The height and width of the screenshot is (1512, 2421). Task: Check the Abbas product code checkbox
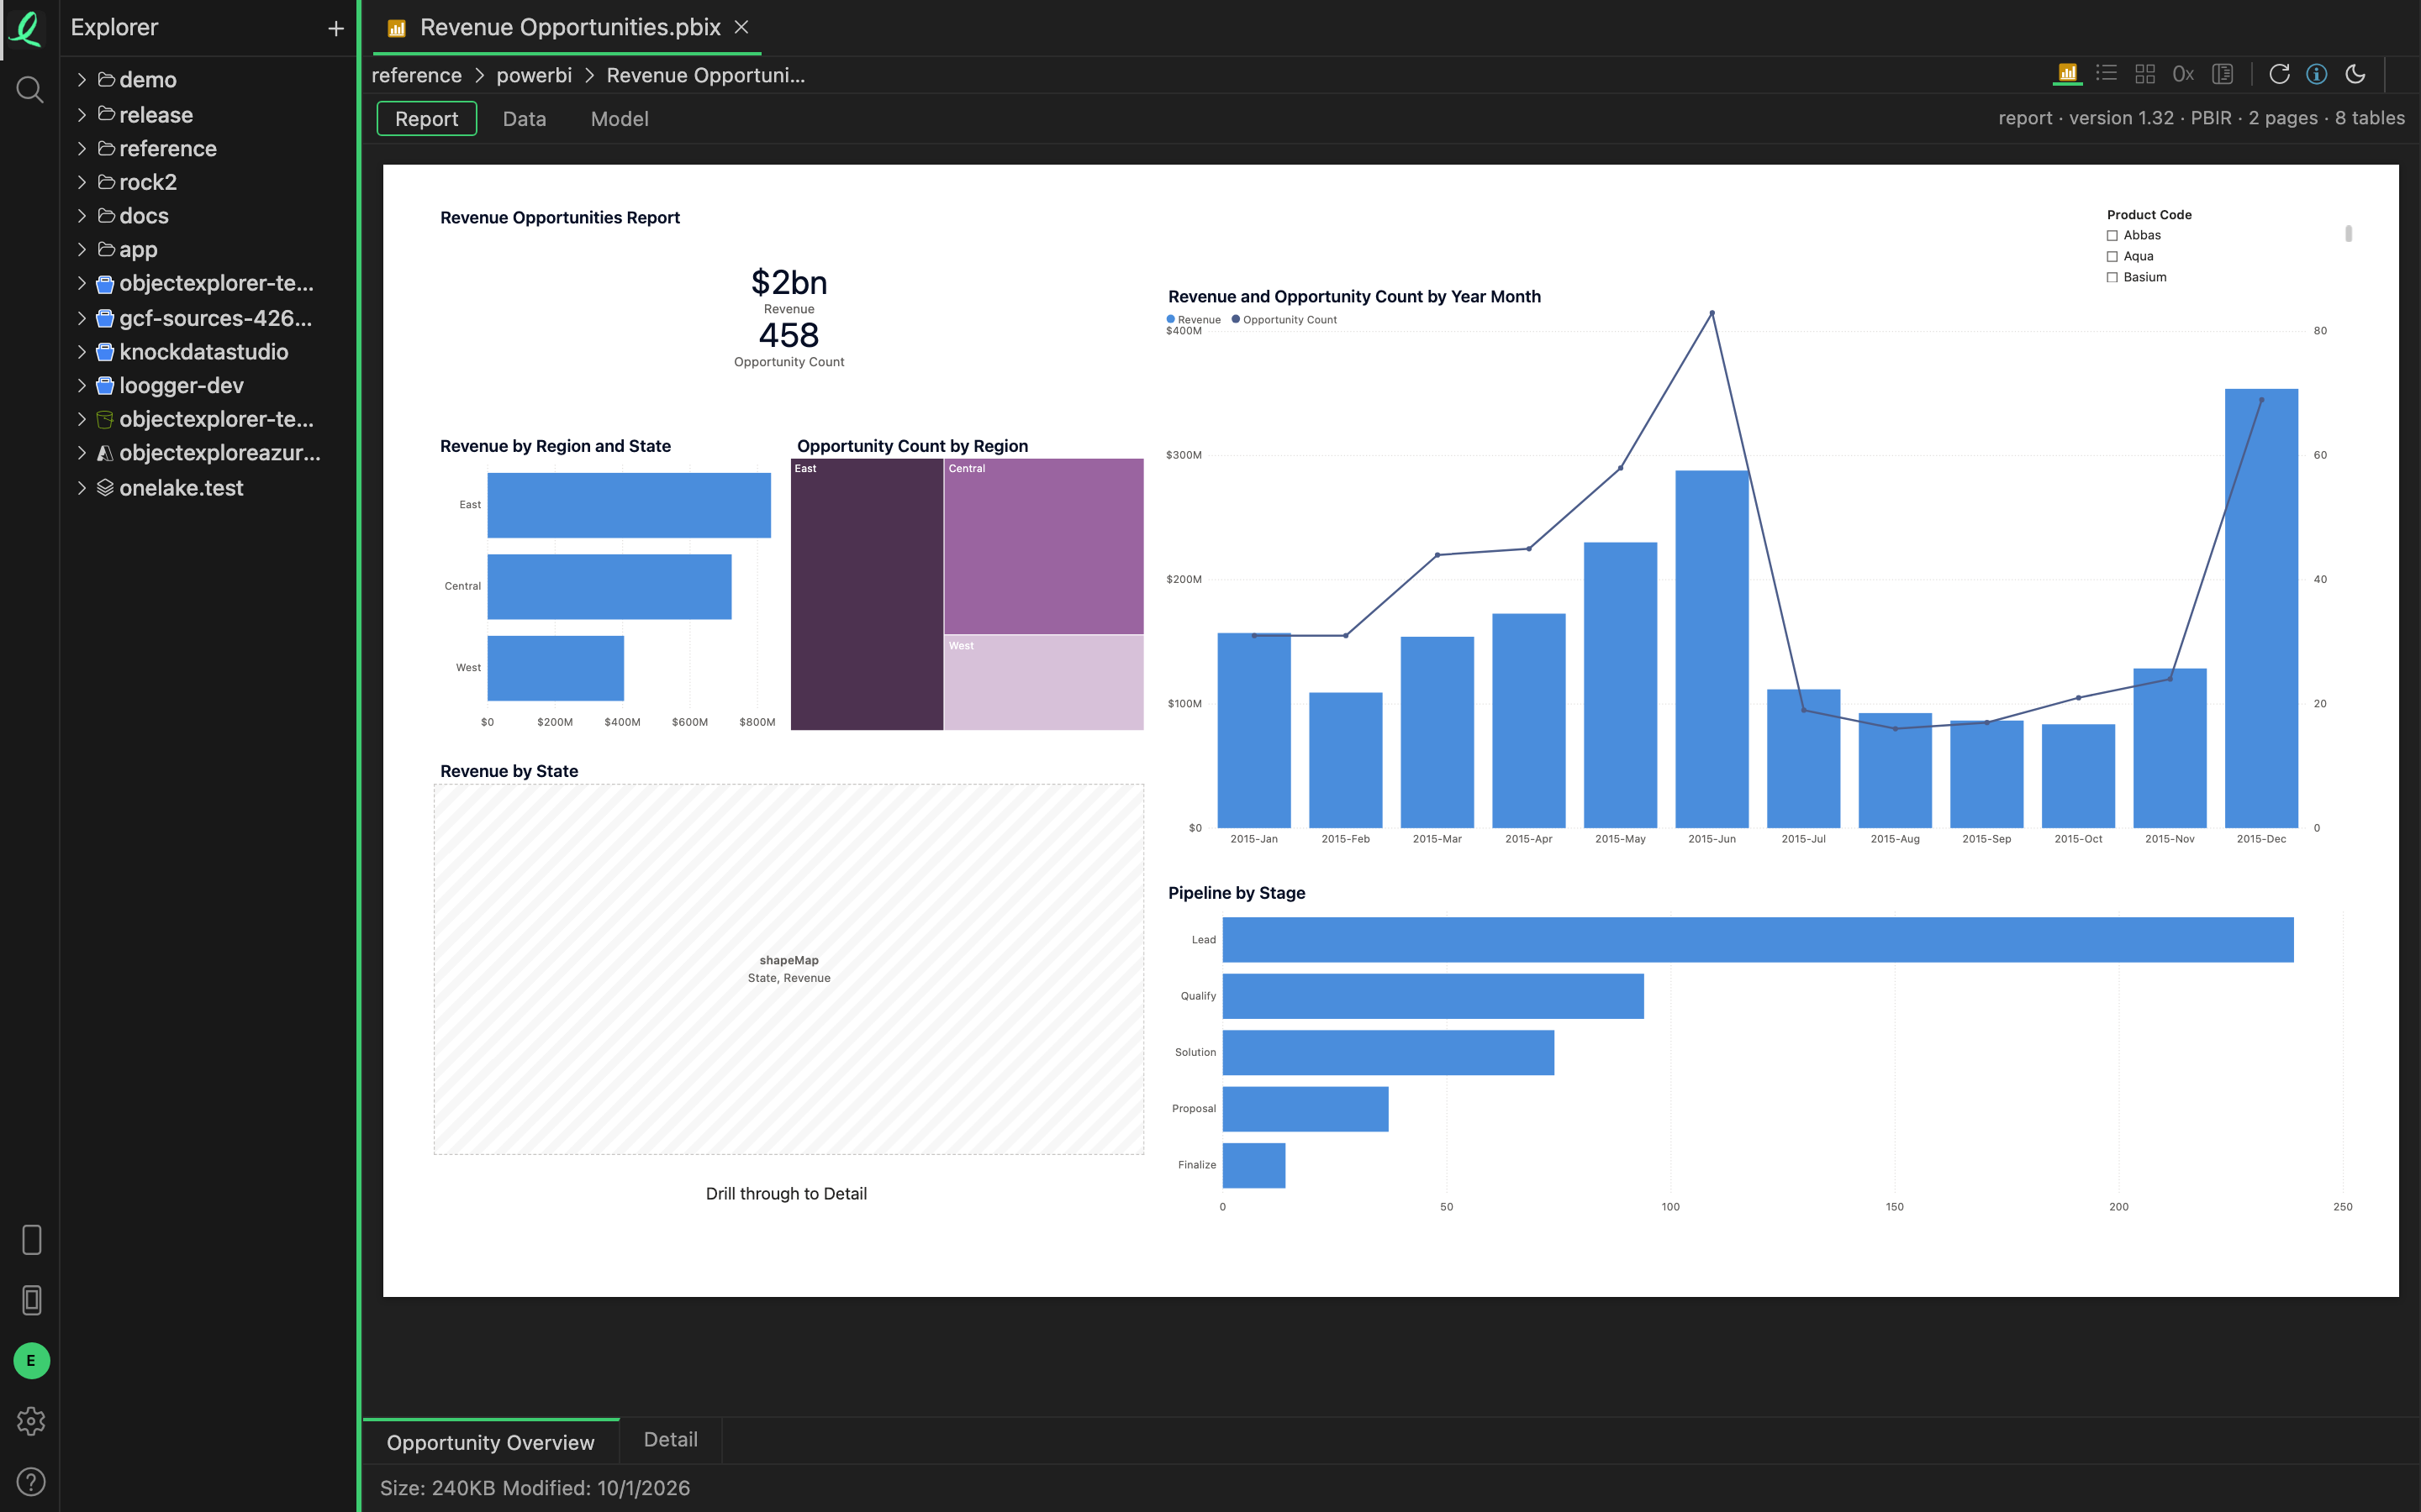pyautogui.click(x=2112, y=236)
